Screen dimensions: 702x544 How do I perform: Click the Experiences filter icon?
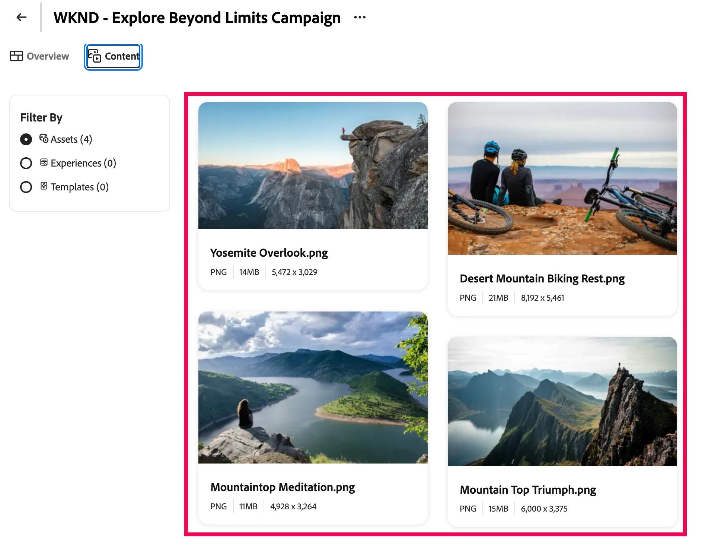[44, 162]
